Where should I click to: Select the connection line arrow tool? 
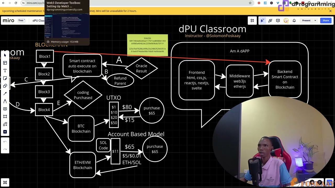click(x=5, y=93)
